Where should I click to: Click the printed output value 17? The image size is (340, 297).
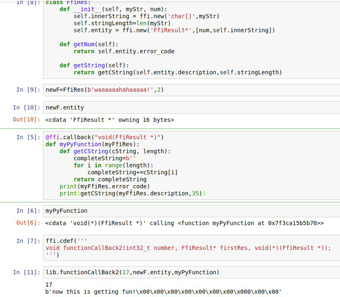click(49, 285)
